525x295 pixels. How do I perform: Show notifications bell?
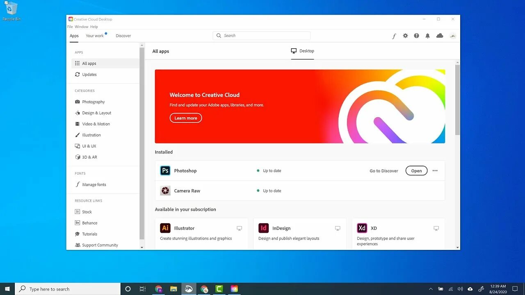427,36
